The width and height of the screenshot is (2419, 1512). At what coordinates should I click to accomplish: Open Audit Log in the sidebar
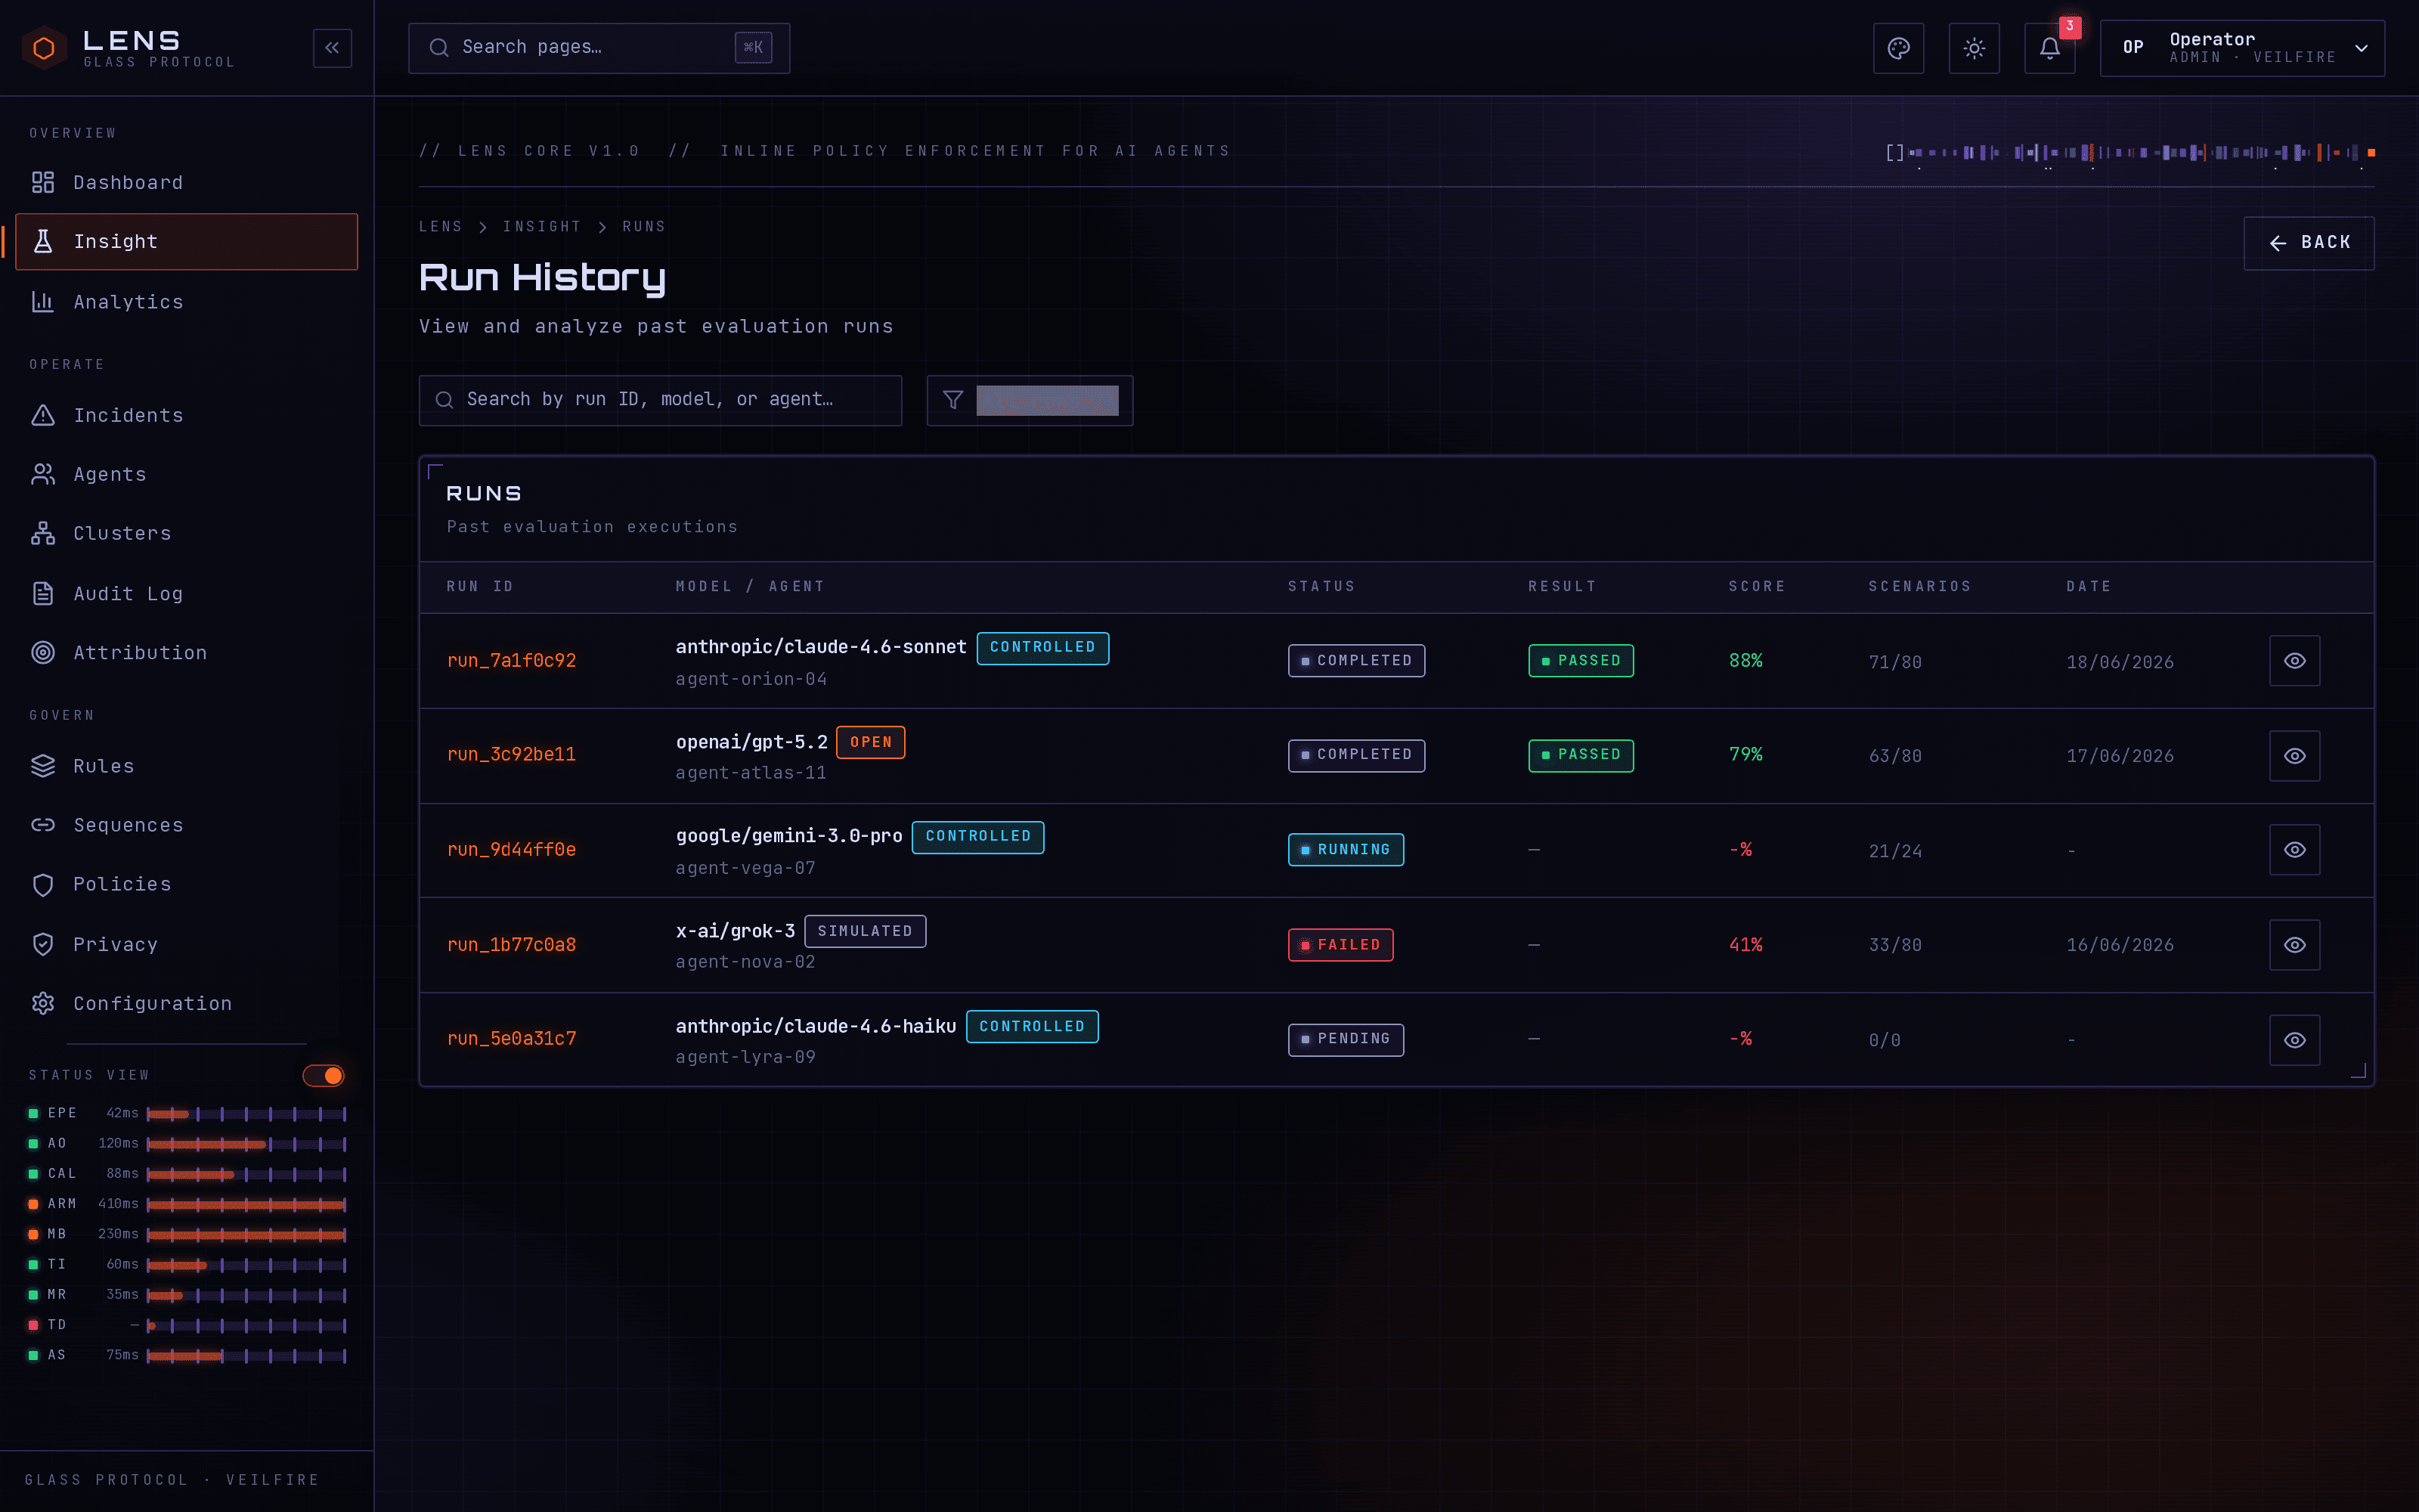point(186,593)
